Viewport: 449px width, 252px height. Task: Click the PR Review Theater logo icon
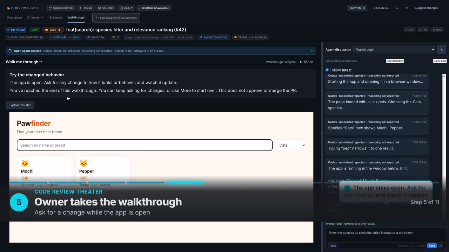8,8
